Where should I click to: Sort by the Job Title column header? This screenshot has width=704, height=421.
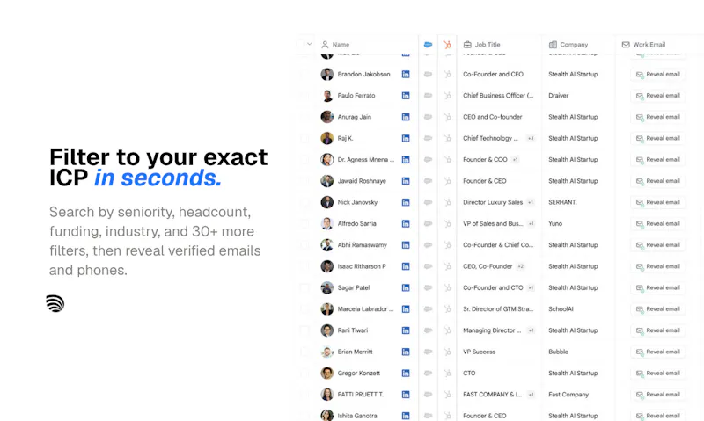(x=488, y=45)
